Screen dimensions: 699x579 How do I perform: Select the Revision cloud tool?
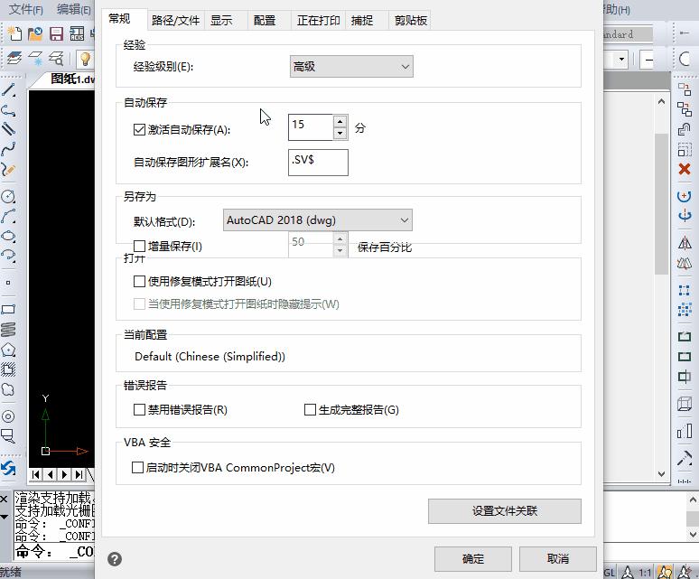8,390
